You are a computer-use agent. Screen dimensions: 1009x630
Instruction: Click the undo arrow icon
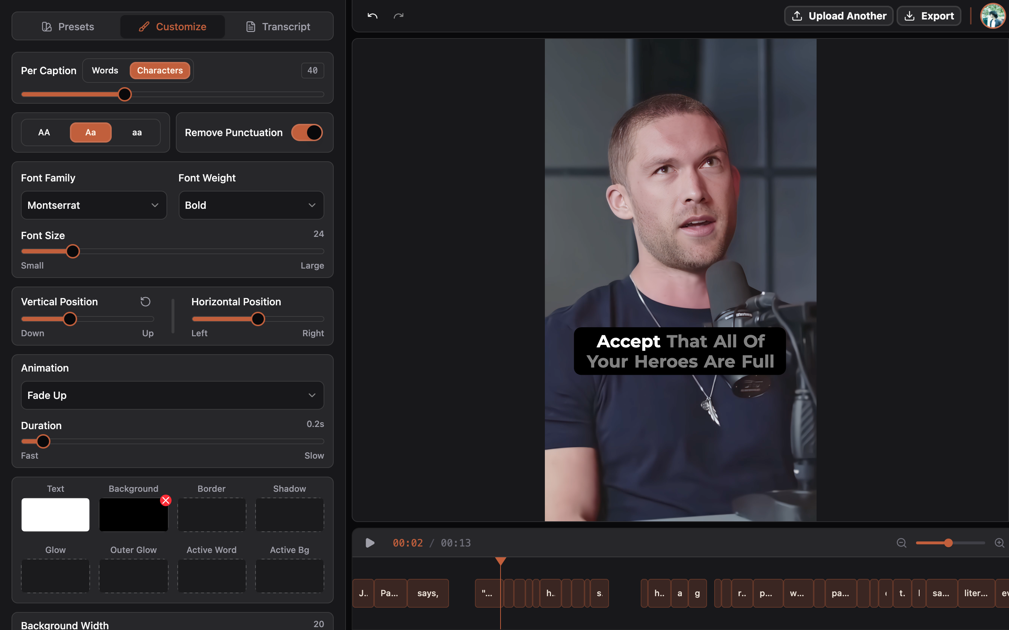coord(372,16)
